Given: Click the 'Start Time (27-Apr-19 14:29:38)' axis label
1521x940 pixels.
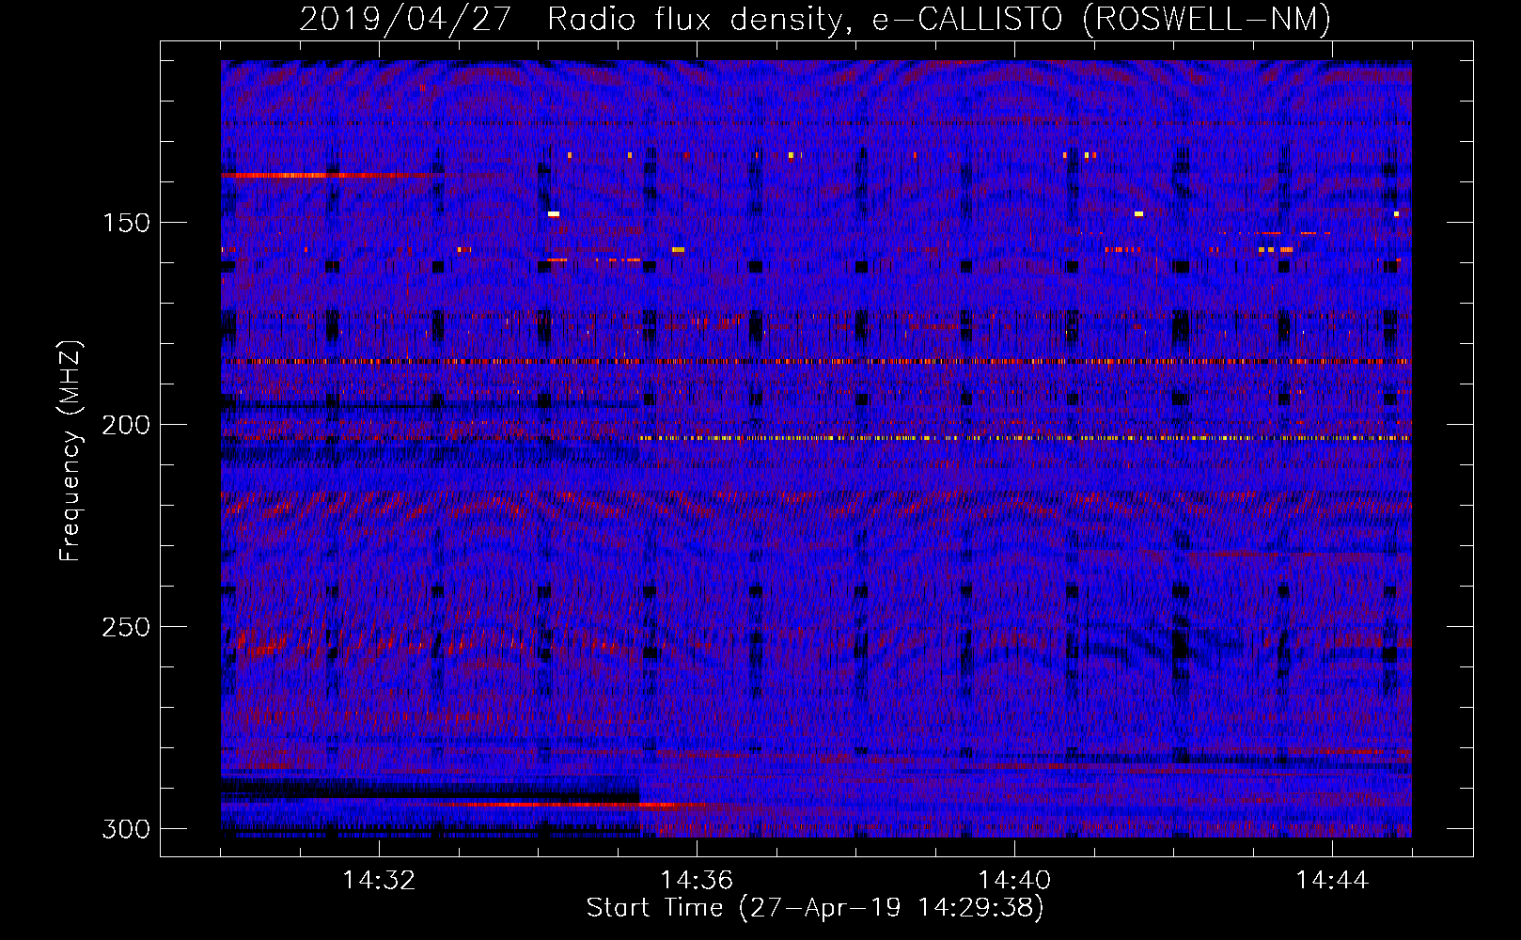Looking at the screenshot, I should coord(815,908).
